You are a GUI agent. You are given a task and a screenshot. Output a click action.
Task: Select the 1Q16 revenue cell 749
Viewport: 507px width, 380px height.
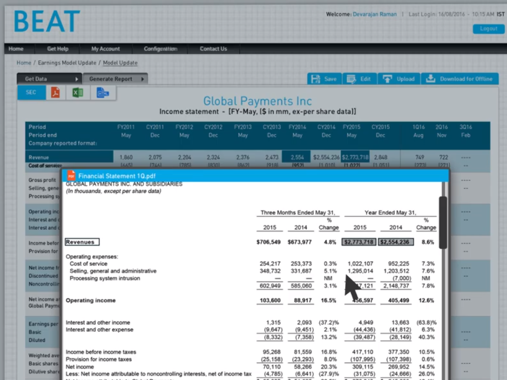[420, 157]
